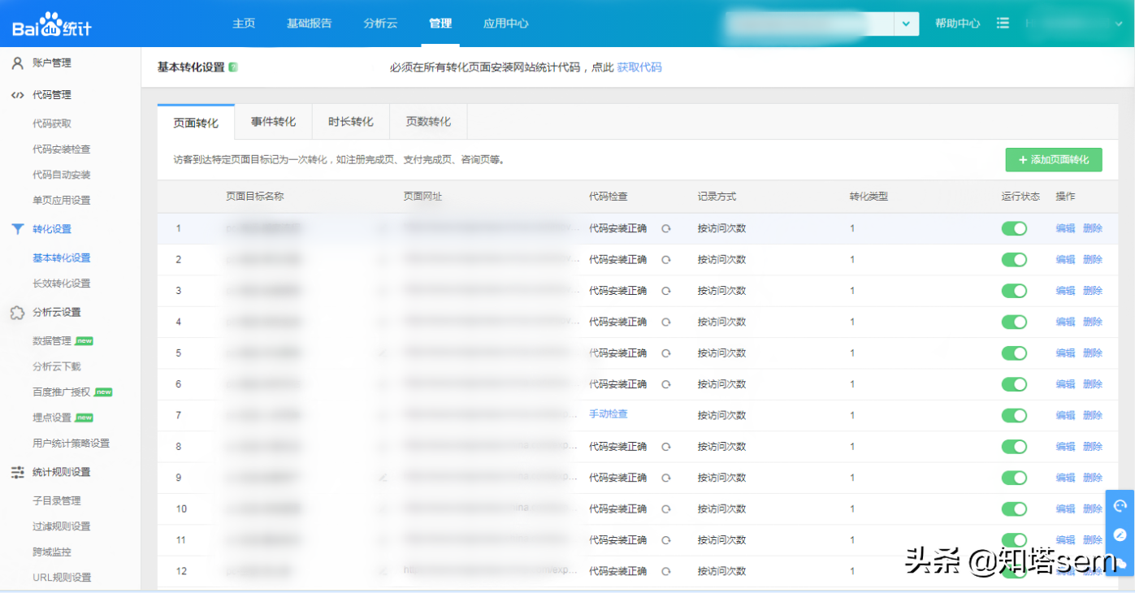Toggle the run status for row 2

1014,260
